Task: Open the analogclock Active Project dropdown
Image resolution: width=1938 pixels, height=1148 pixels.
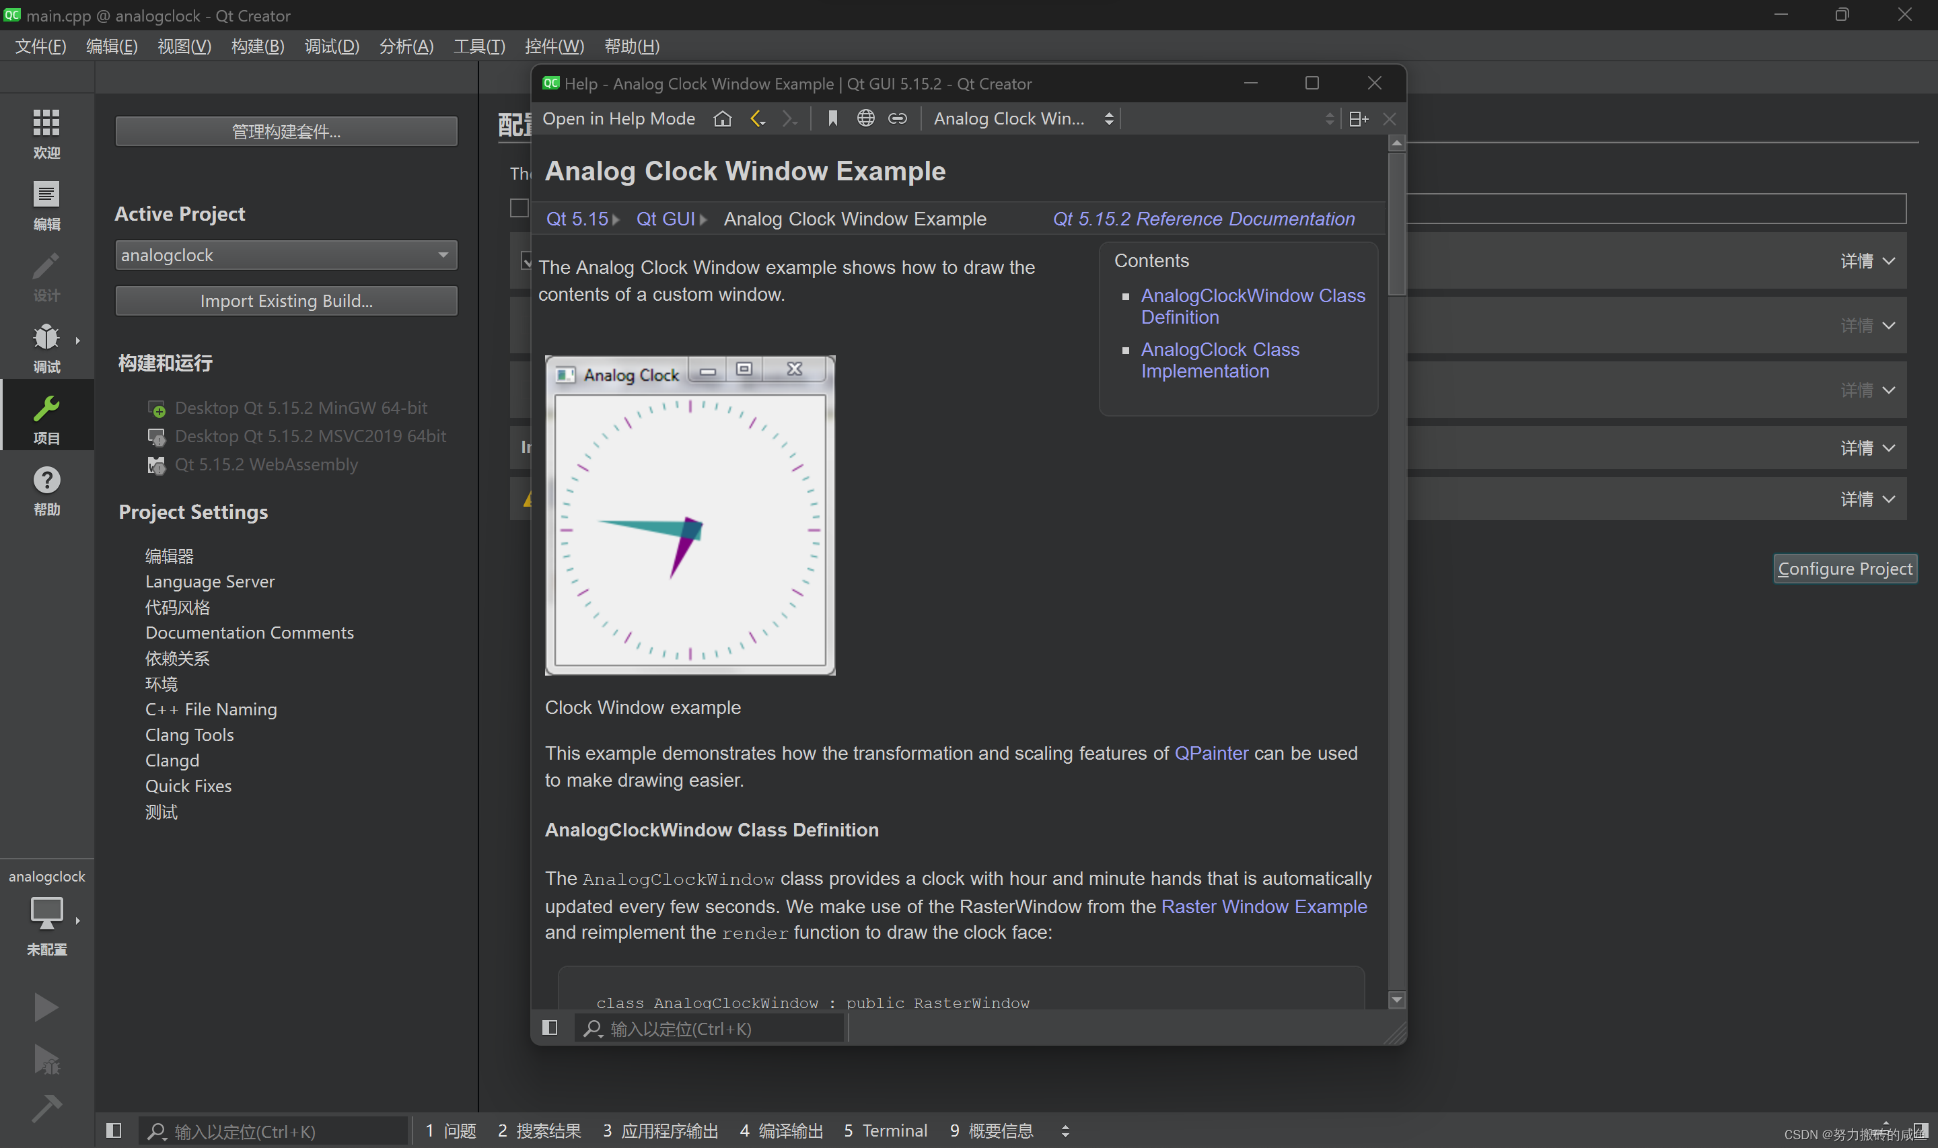Action: pos(286,254)
